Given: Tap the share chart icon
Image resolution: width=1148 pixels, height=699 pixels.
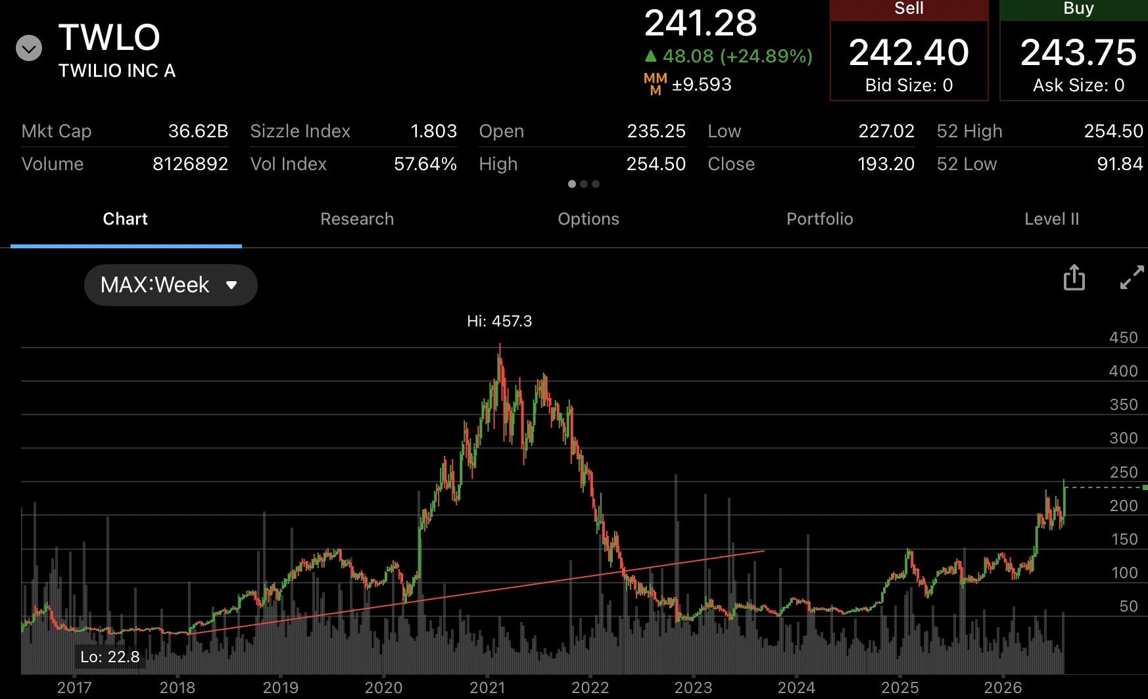Looking at the screenshot, I should click(x=1074, y=277).
